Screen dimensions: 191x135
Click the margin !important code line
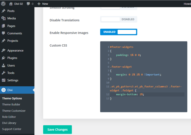[x=139, y=74]
